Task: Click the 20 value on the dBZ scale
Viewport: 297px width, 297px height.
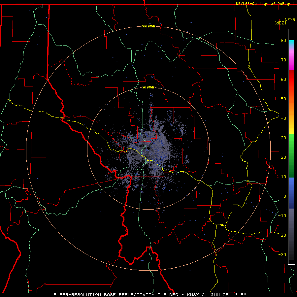Action: coord(283,157)
